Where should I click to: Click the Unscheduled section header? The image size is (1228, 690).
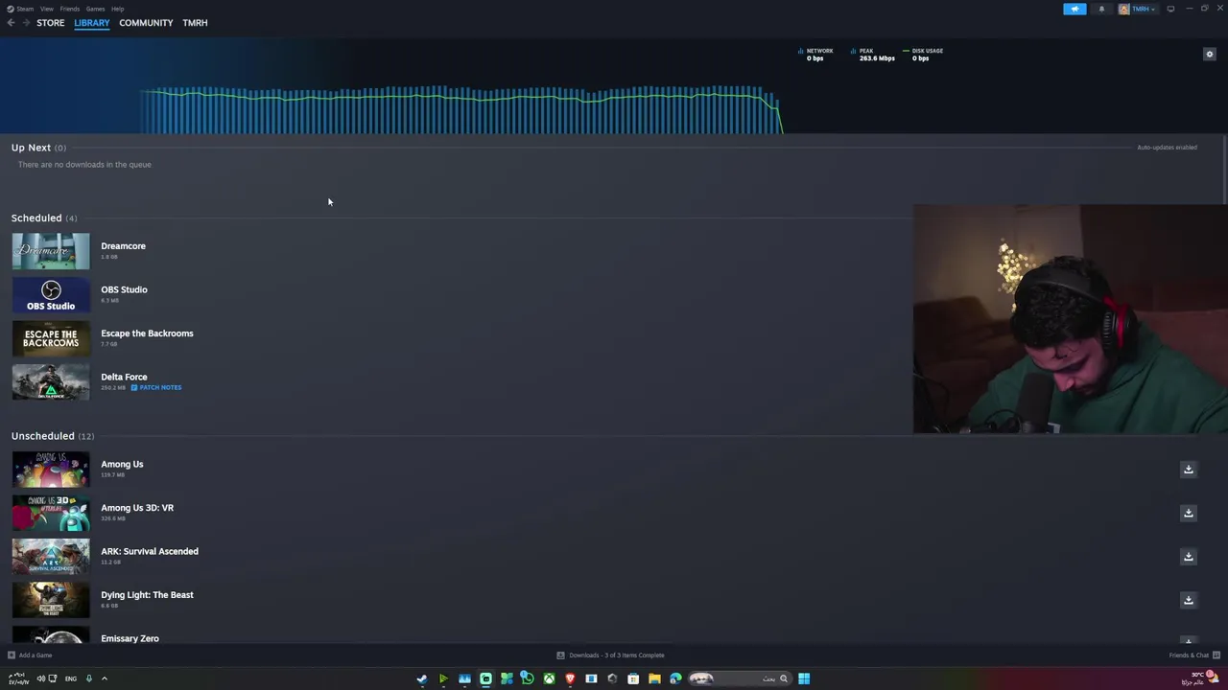53,436
